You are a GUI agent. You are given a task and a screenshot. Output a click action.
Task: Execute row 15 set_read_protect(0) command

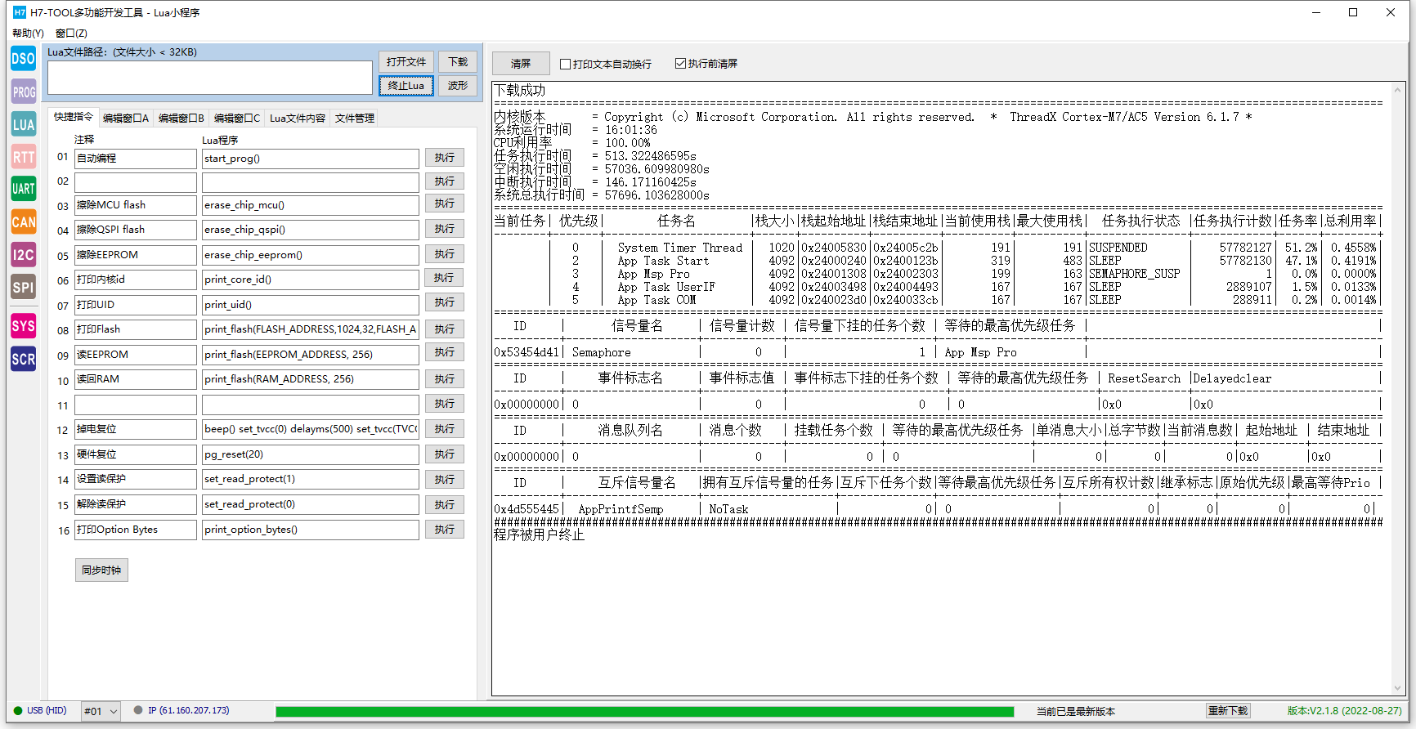(x=445, y=504)
